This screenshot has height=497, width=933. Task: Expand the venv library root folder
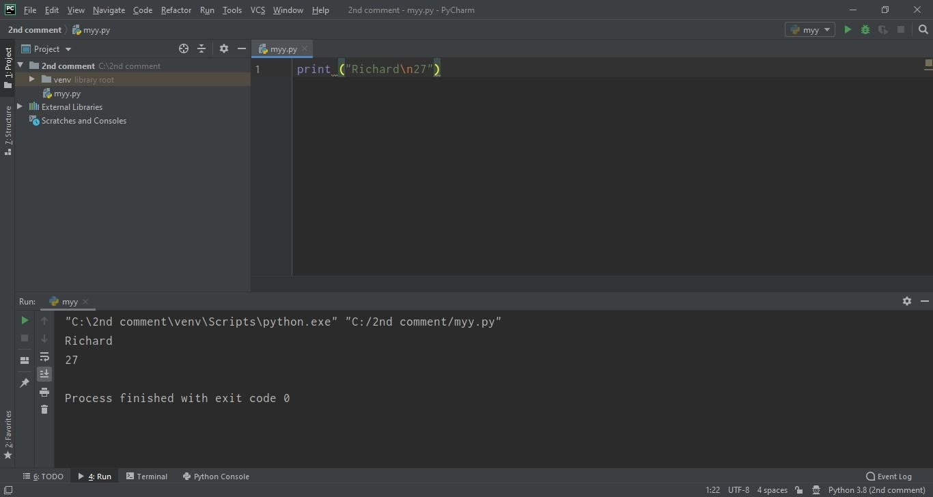[x=31, y=80]
